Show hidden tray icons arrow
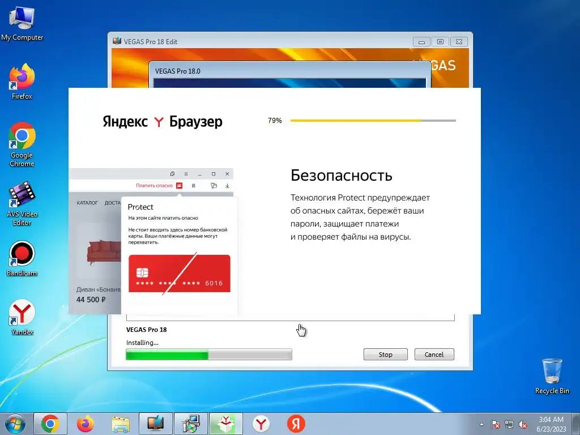 click(x=481, y=424)
